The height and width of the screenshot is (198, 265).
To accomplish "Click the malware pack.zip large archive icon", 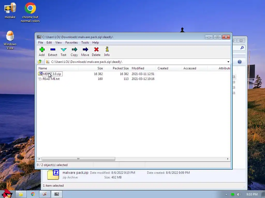I will point(53,175).
